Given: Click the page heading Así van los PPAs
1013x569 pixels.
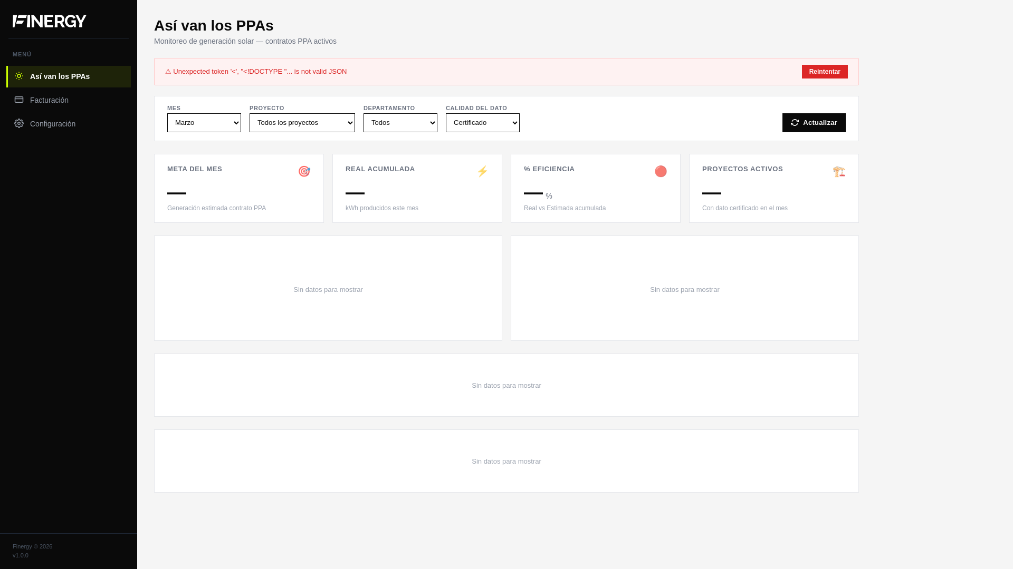Looking at the screenshot, I should pos(214,25).
